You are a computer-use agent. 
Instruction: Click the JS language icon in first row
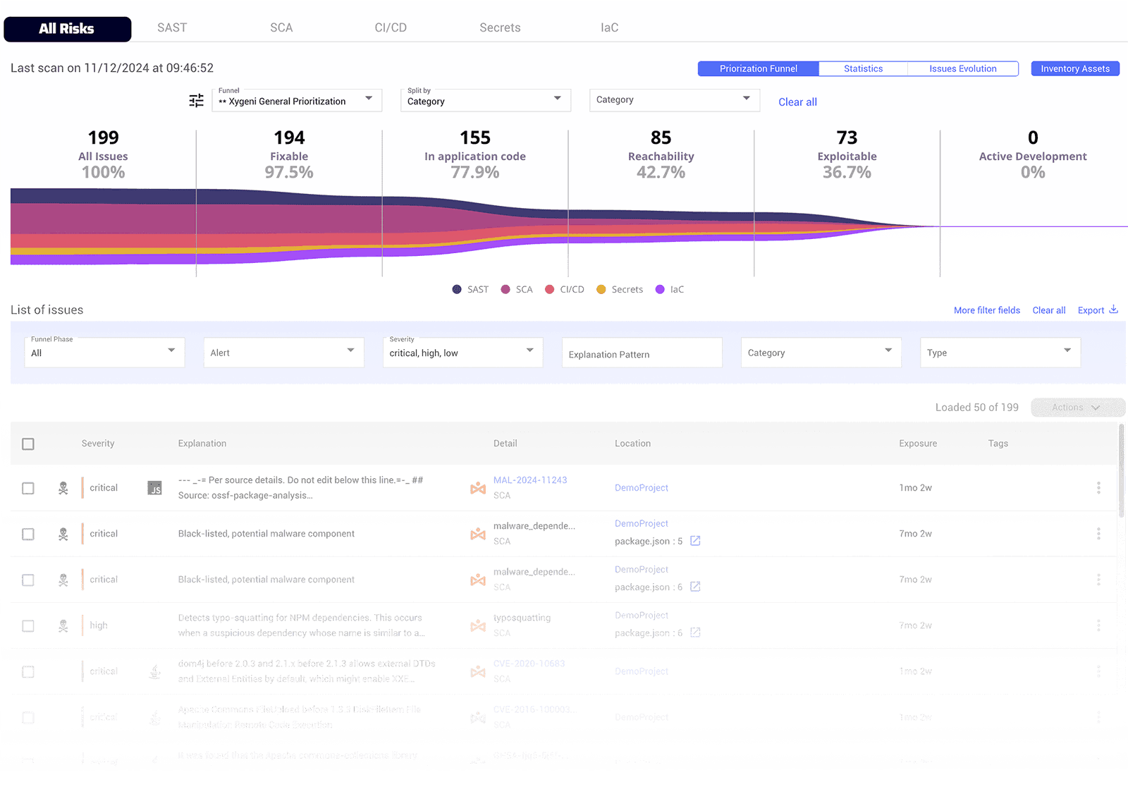(154, 488)
